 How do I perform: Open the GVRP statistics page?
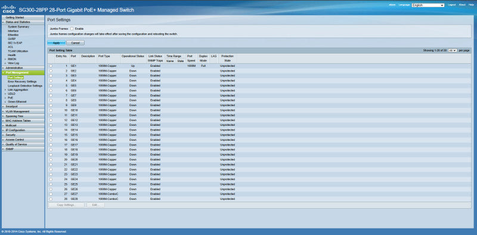pos(11,39)
